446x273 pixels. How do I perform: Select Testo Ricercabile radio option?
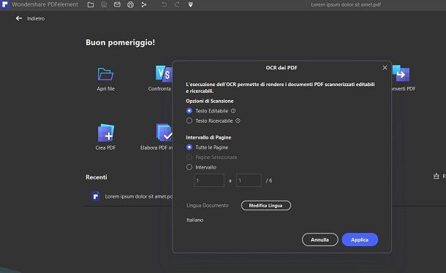pyautogui.click(x=189, y=120)
